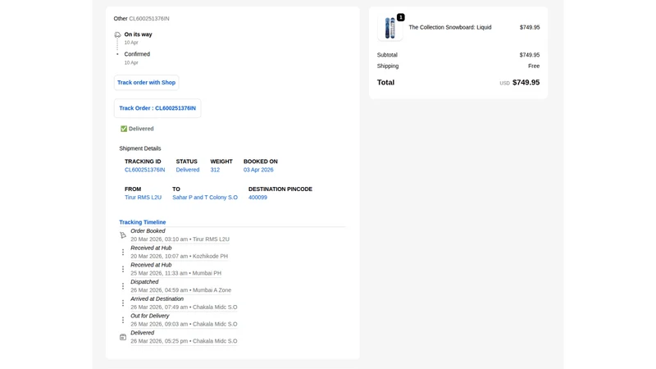The width and height of the screenshot is (656, 369).
Task: Click the destination pincode '400099'
Action: (x=257, y=198)
